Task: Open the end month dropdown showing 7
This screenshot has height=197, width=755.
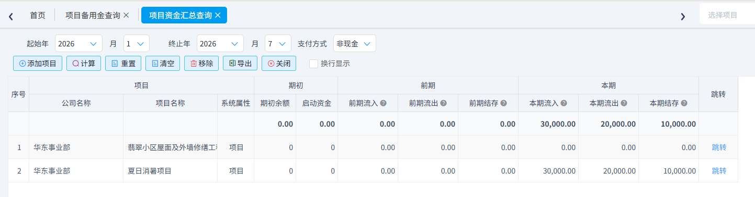Action: pyautogui.click(x=278, y=44)
